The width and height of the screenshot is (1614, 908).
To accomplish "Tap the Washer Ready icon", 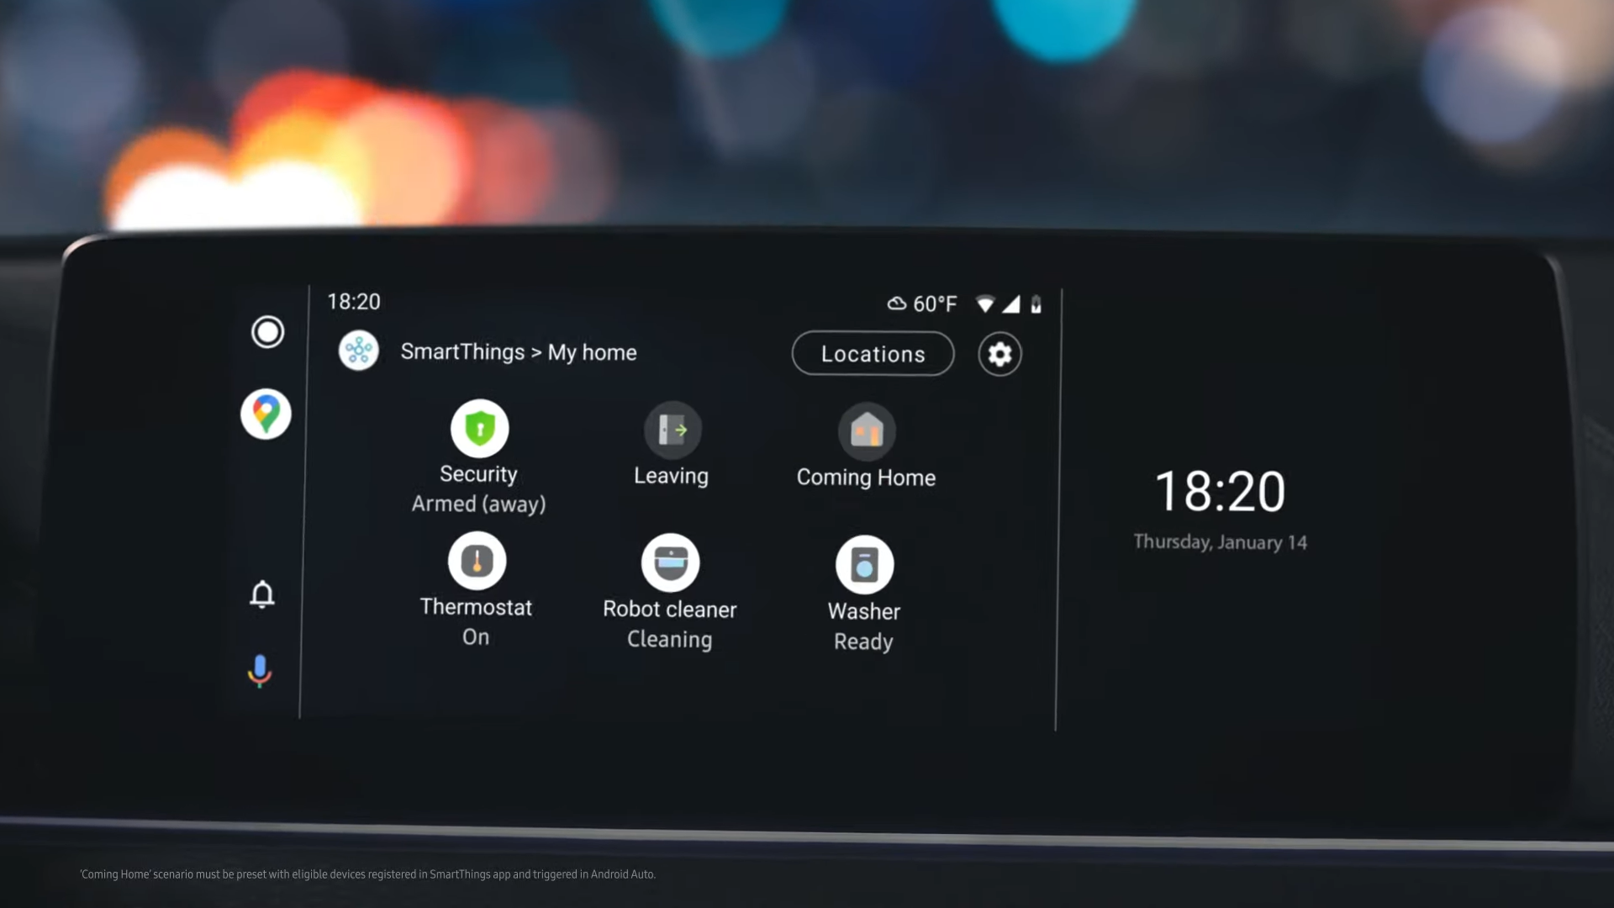I will pos(863,563).
